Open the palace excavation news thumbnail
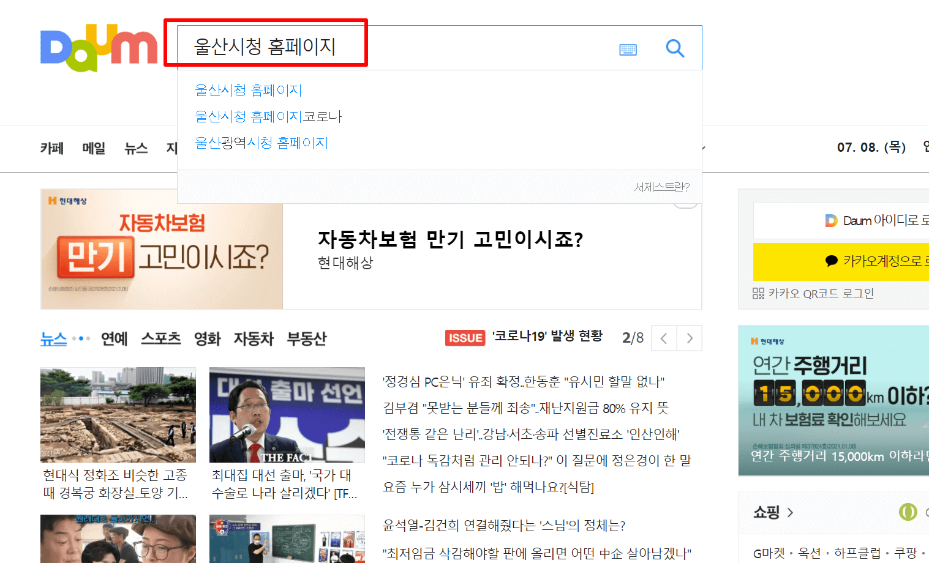929x563 pixels. click(118, 415)
